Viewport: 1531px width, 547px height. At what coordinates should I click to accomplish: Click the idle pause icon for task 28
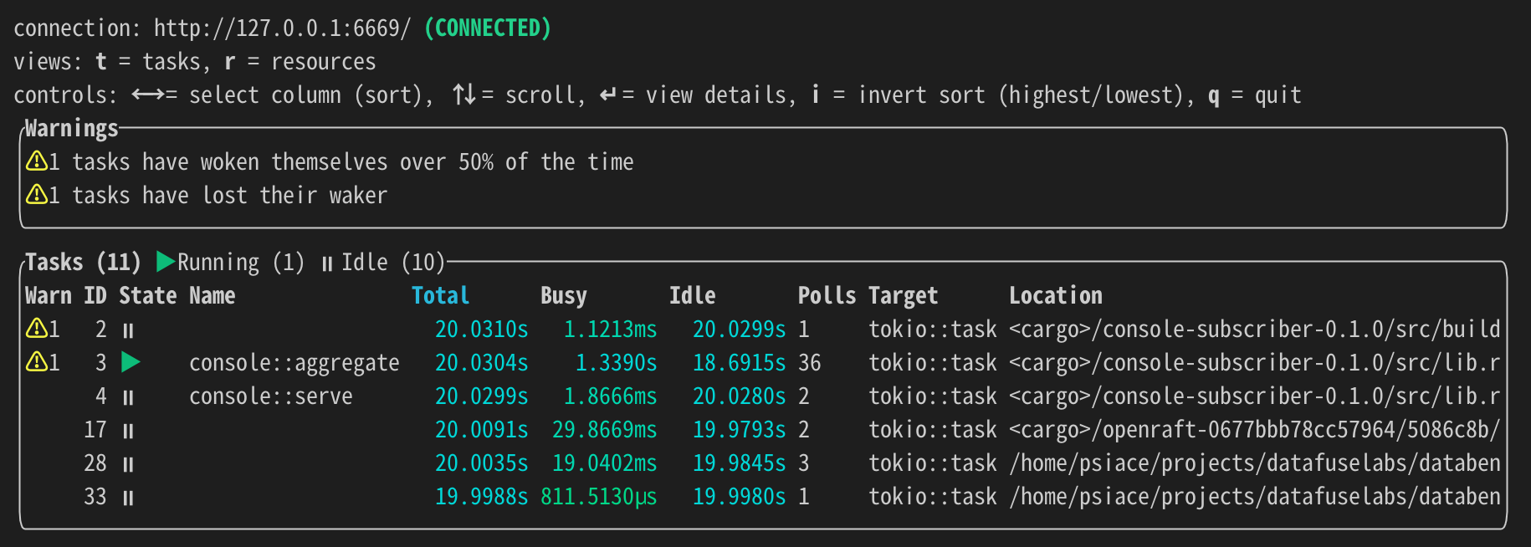128,464
